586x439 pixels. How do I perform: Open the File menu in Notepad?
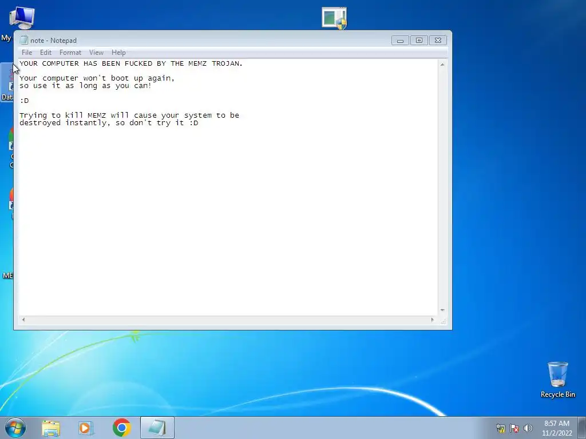pyautogui.click(x=27, y=53)
